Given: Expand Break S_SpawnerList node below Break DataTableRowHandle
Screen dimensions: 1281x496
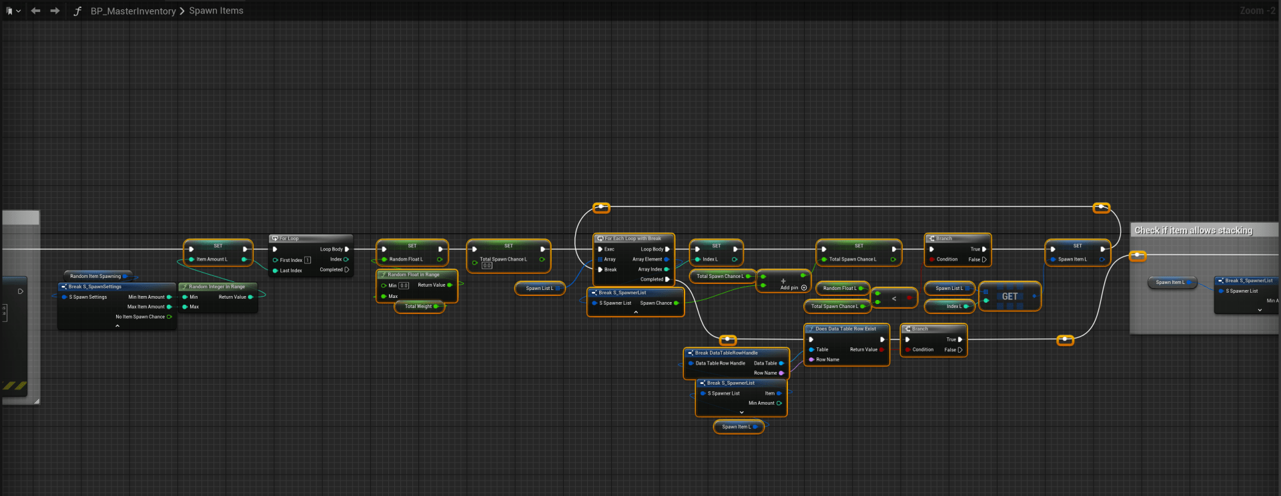Looking at the screenshot, I should [x=741, y=413].
